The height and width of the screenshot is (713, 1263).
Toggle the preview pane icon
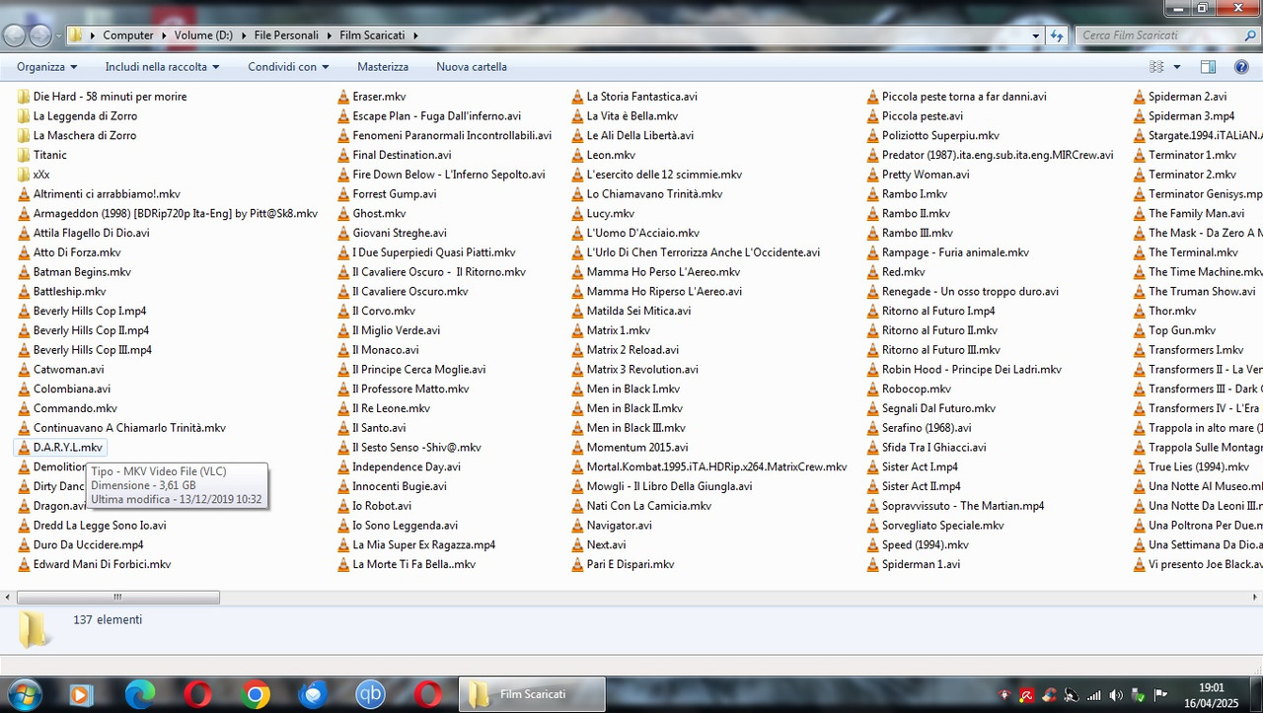1208,67
